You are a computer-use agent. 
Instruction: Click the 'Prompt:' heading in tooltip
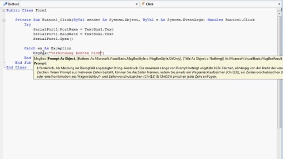click(40, 63)
